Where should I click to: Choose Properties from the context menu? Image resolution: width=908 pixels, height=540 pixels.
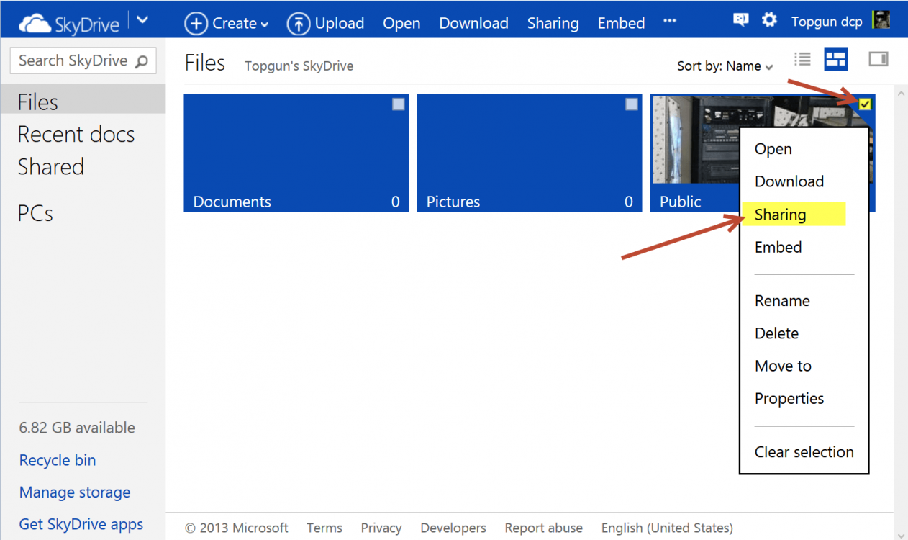(789, 398)
